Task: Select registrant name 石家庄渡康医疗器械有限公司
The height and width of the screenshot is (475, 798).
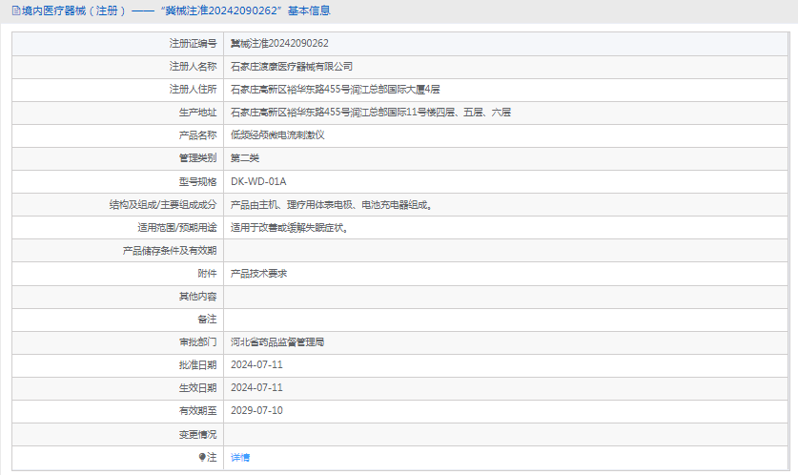Action: tap(292, 67)
